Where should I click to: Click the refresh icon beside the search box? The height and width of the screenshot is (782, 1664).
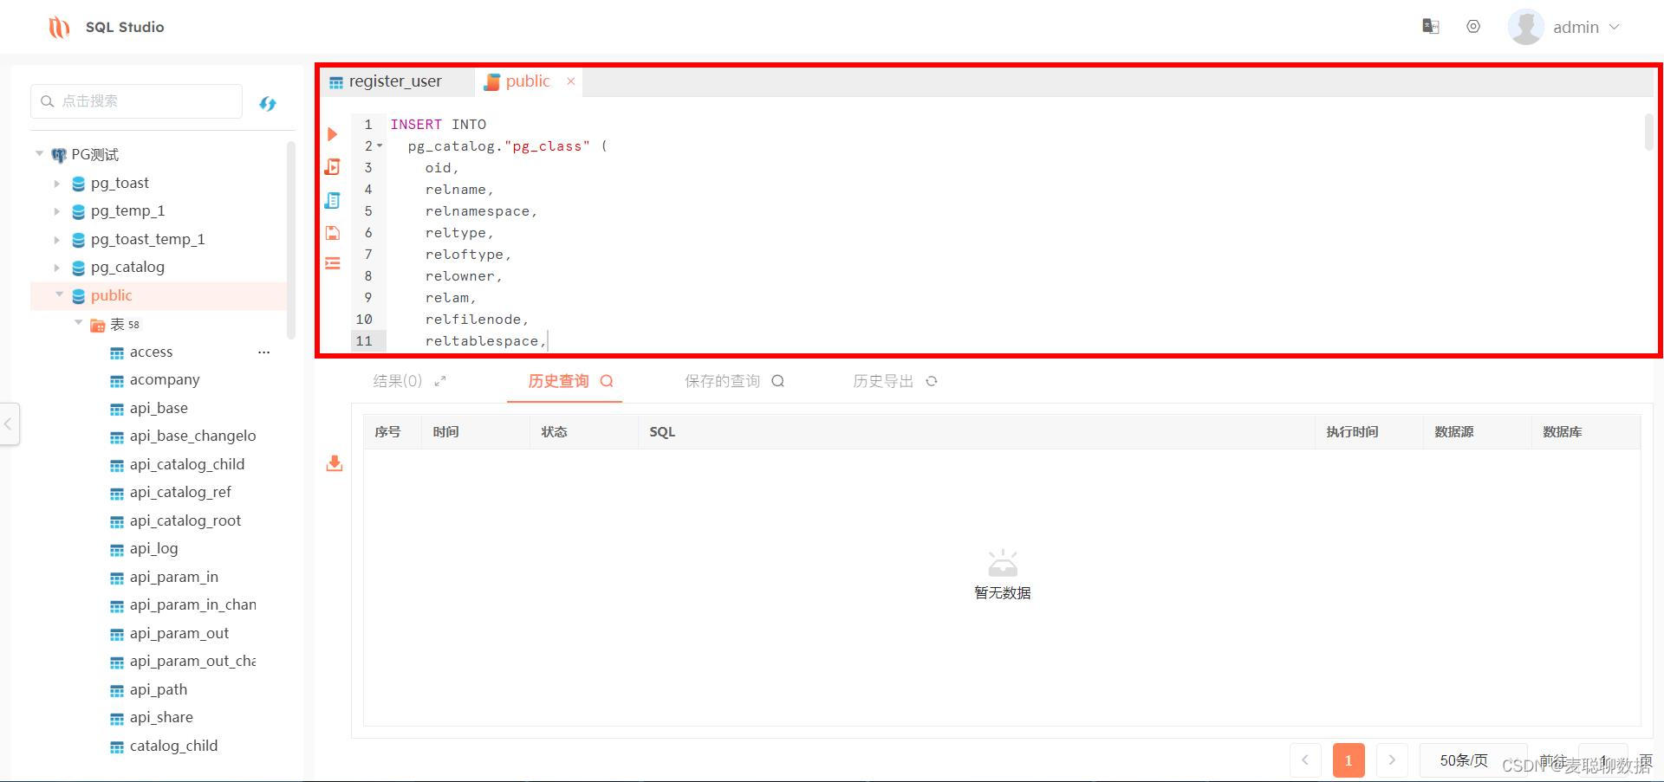(268, 103)
